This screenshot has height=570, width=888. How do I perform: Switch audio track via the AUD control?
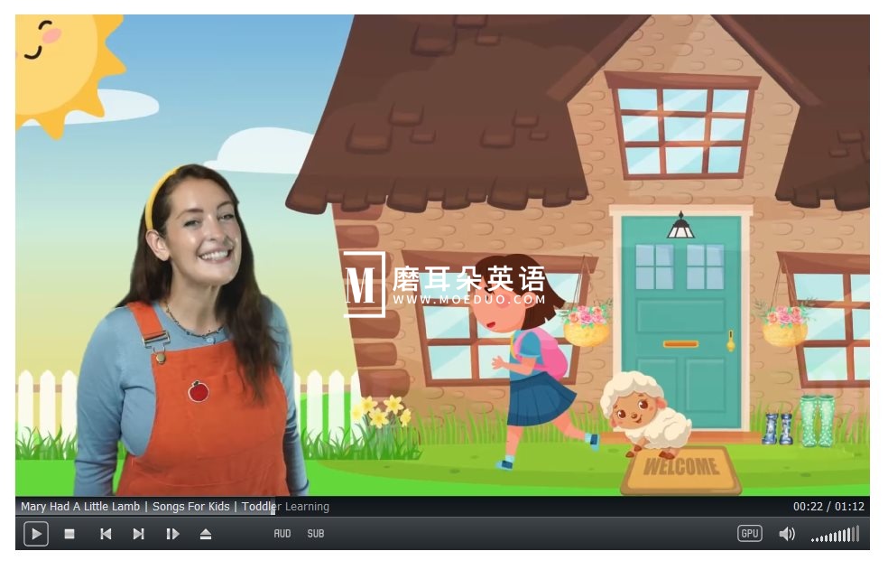tap(282, 534)
